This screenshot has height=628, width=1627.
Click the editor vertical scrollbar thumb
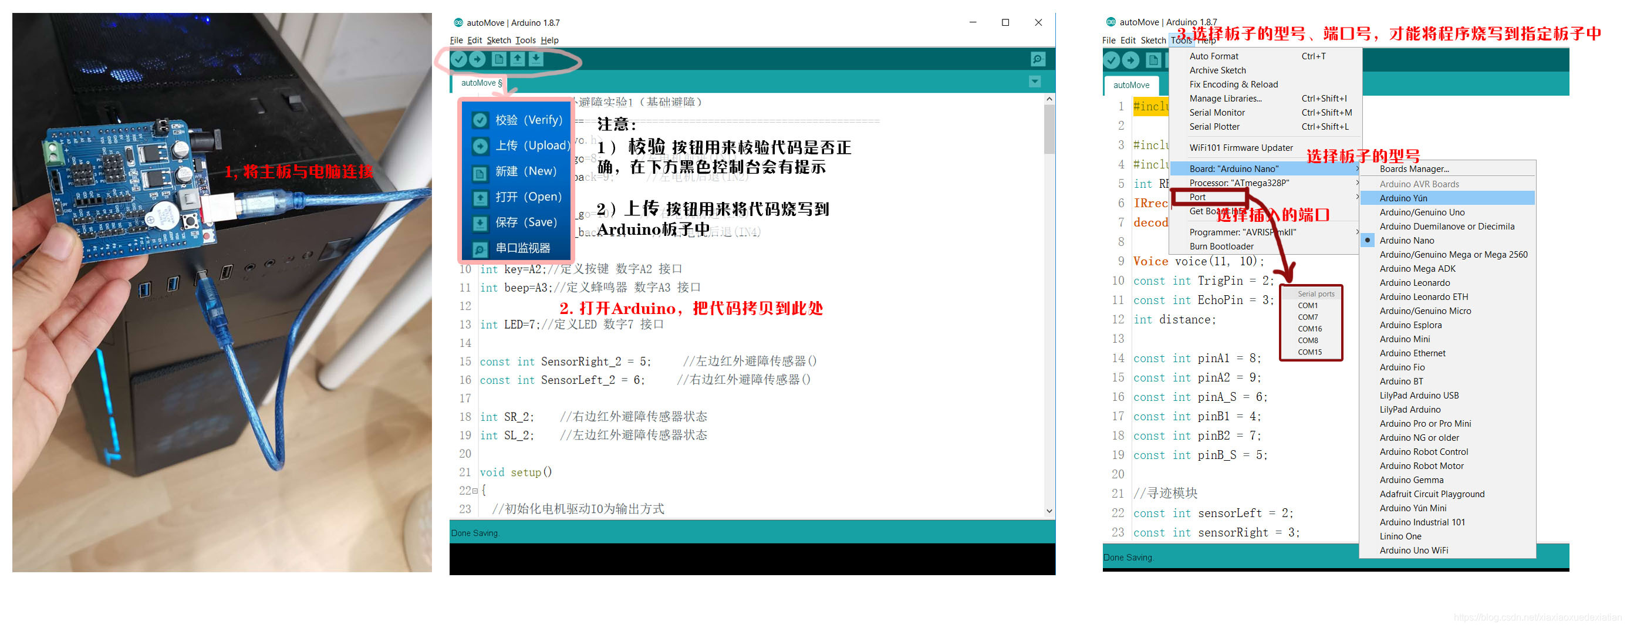1049,130
